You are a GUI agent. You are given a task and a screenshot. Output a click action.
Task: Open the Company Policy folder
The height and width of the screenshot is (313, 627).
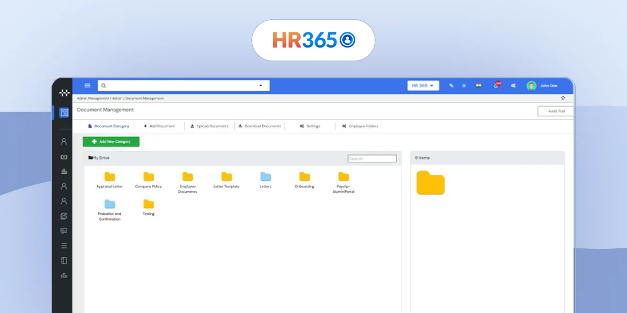(149, 180)
